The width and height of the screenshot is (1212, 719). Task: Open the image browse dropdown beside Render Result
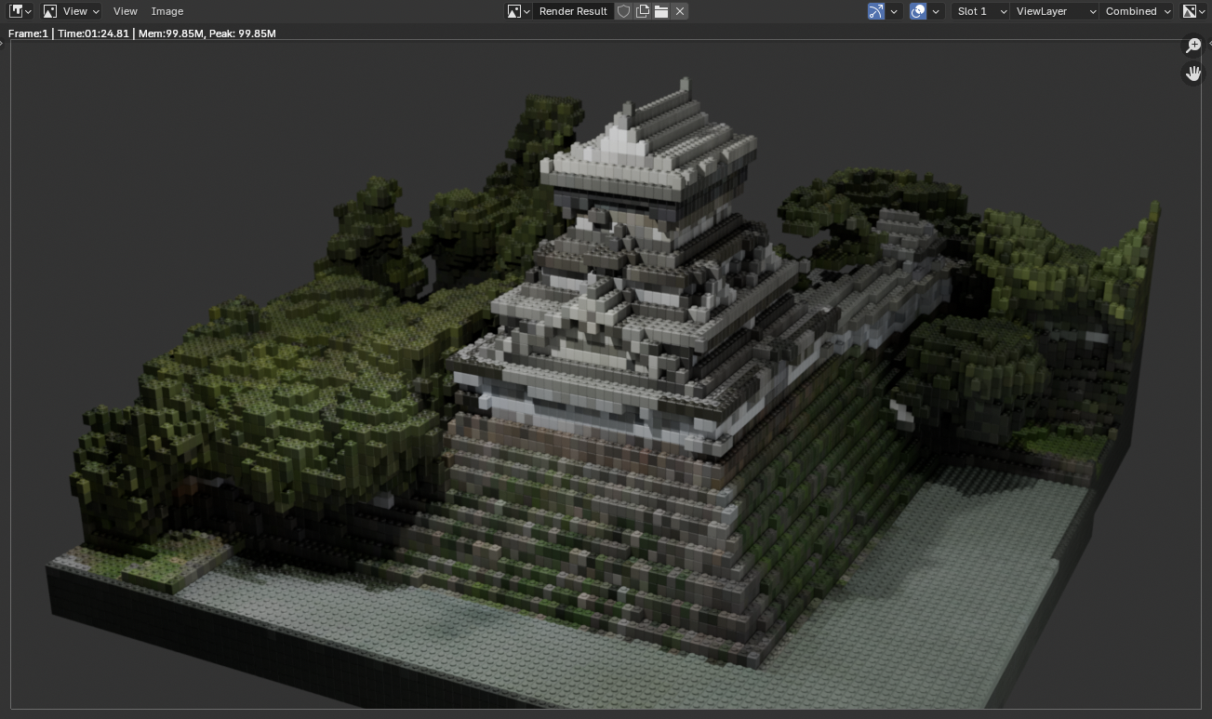[x=519, y=11]
